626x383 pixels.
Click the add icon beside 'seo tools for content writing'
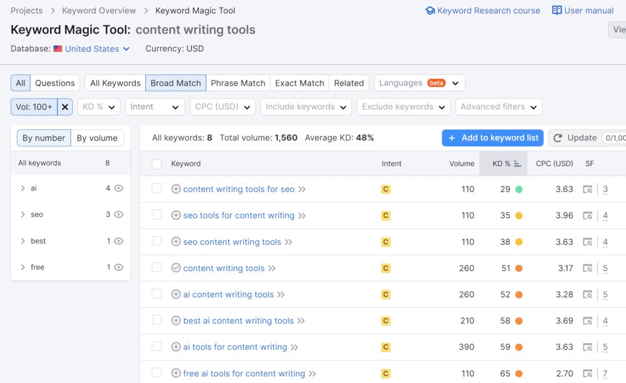[x=176, y=215]
